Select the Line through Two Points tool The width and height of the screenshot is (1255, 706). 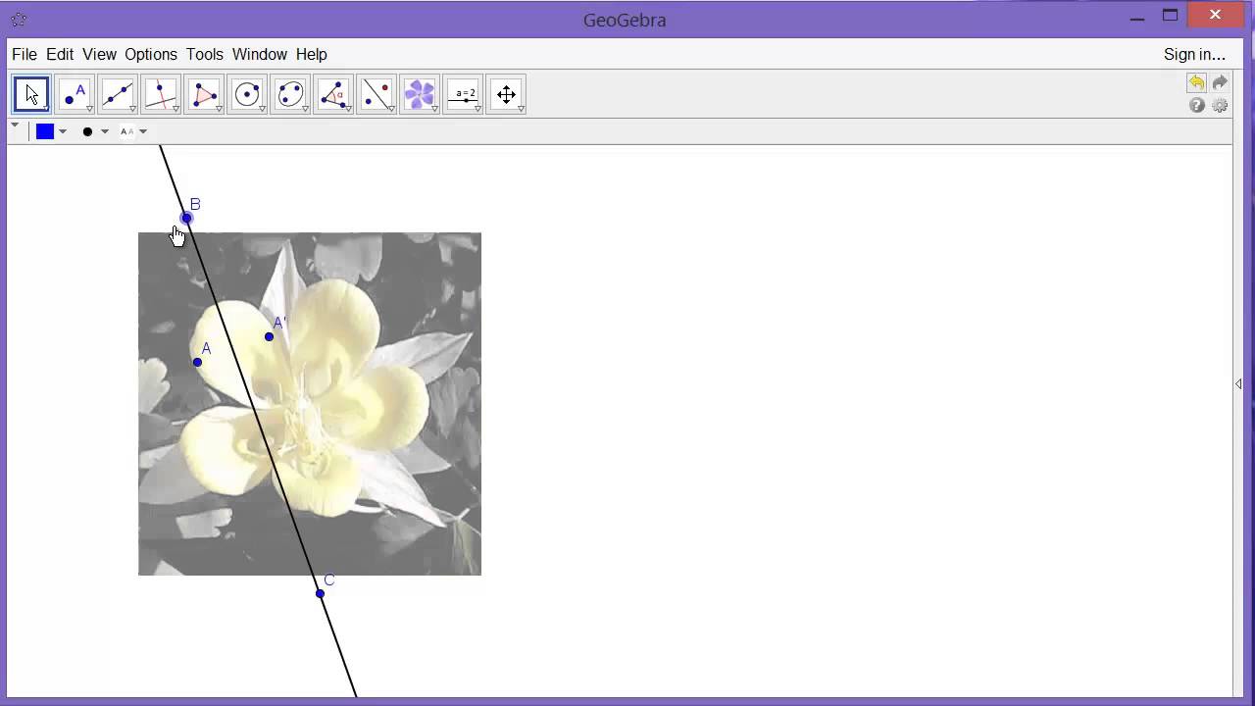(x=118, y=94)
